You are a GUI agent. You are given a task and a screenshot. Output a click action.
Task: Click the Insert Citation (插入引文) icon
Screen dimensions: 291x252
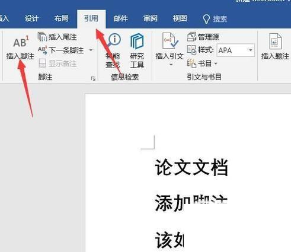(170, 41)
